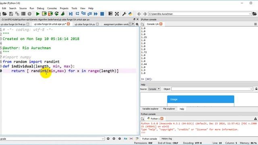The width and height of the screenshot is (258, 145).
Task: Close Python 1 console tab
Action: [x=162, y=118]
